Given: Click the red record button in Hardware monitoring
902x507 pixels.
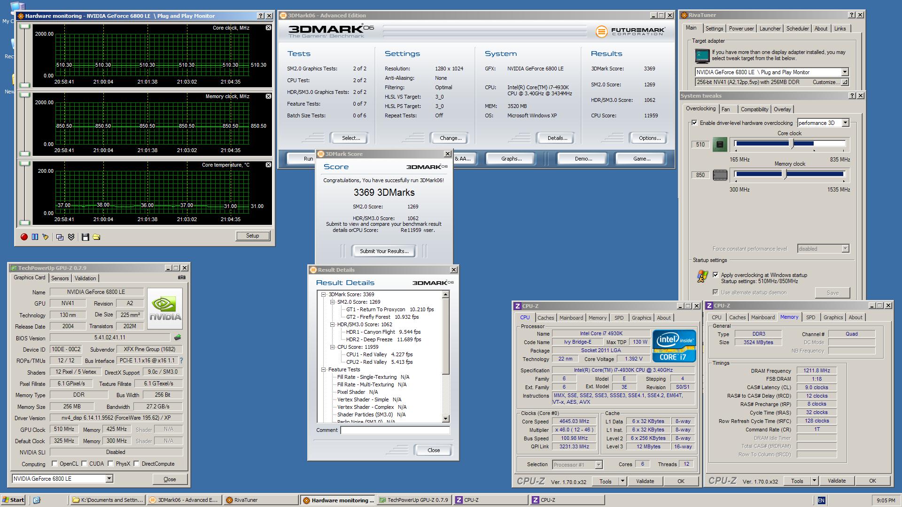Looking at the screenshot, I should (24, 237).
